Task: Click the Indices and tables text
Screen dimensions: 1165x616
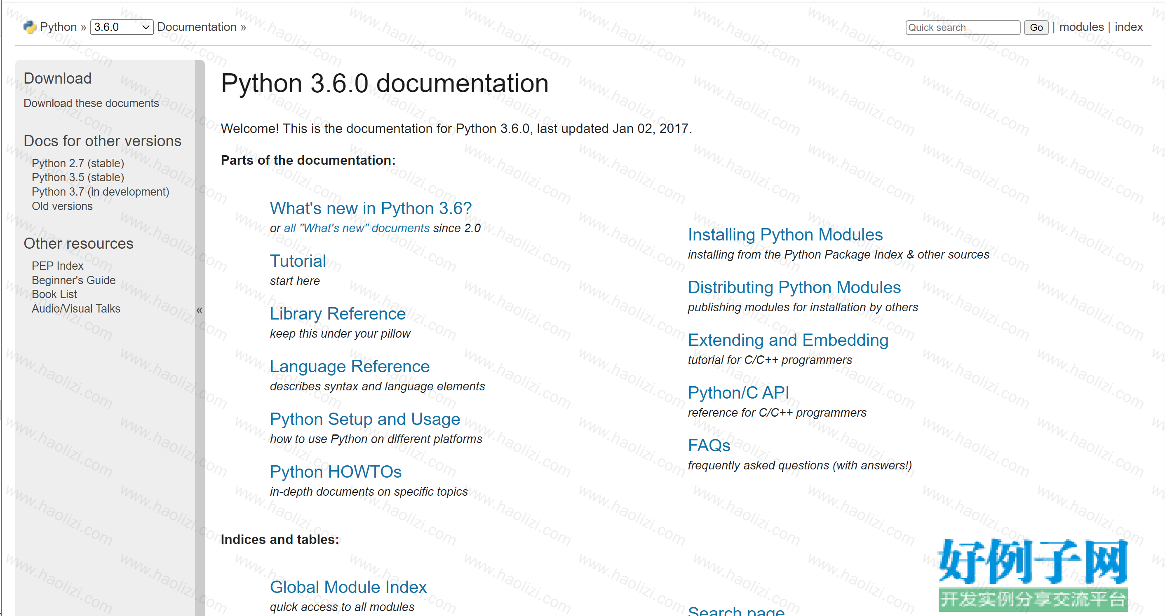Action: pyautogui.click(x=280, y=540)
